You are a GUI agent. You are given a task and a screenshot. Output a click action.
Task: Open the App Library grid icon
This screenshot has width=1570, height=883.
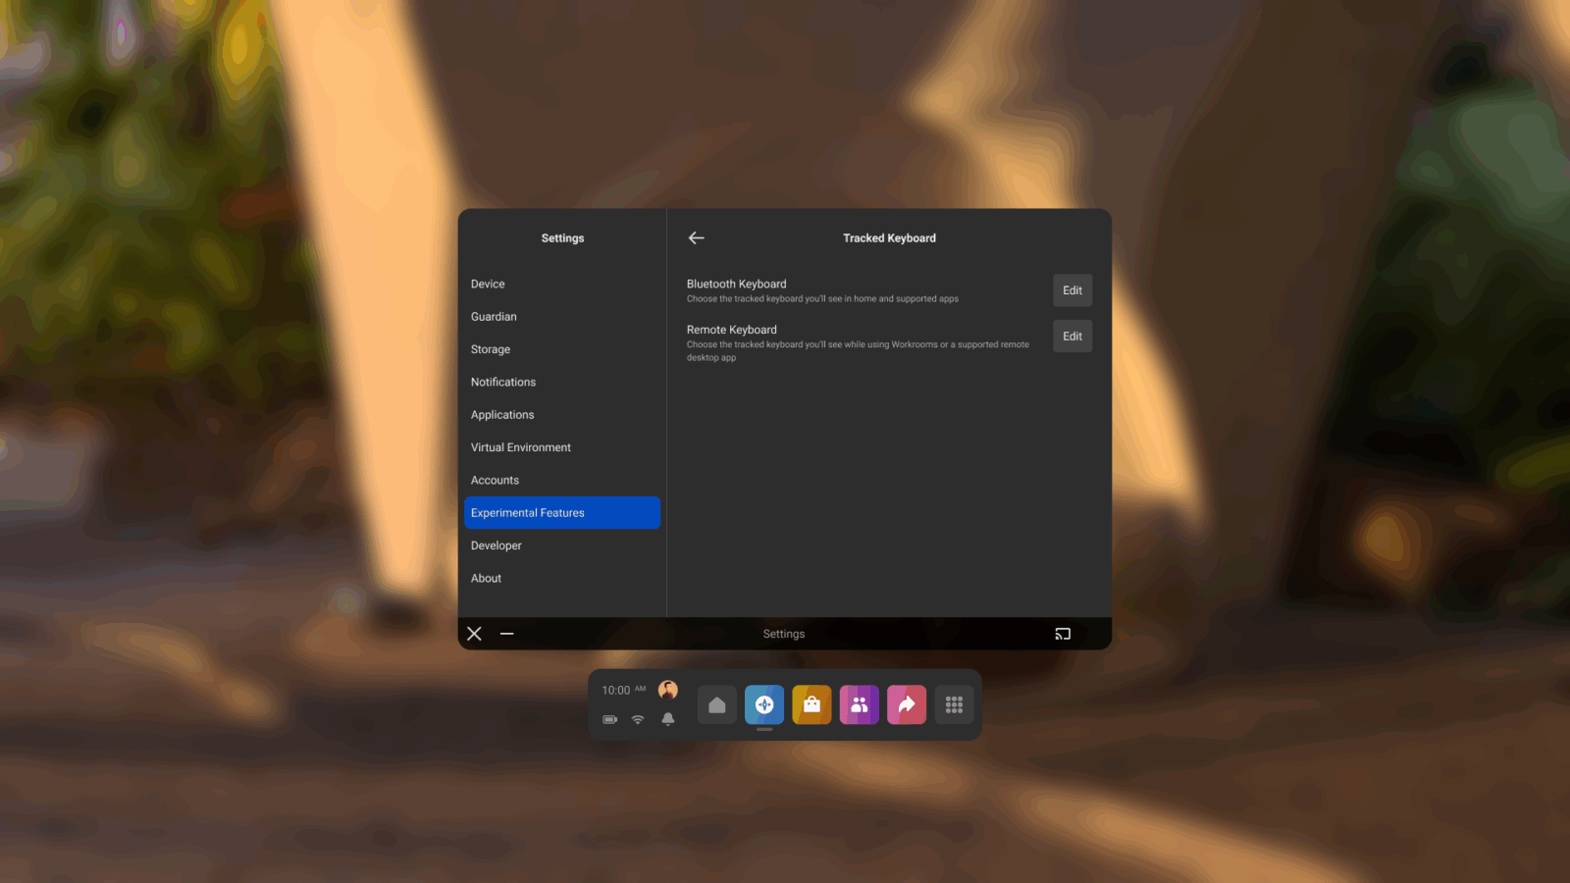pos(954,705)
